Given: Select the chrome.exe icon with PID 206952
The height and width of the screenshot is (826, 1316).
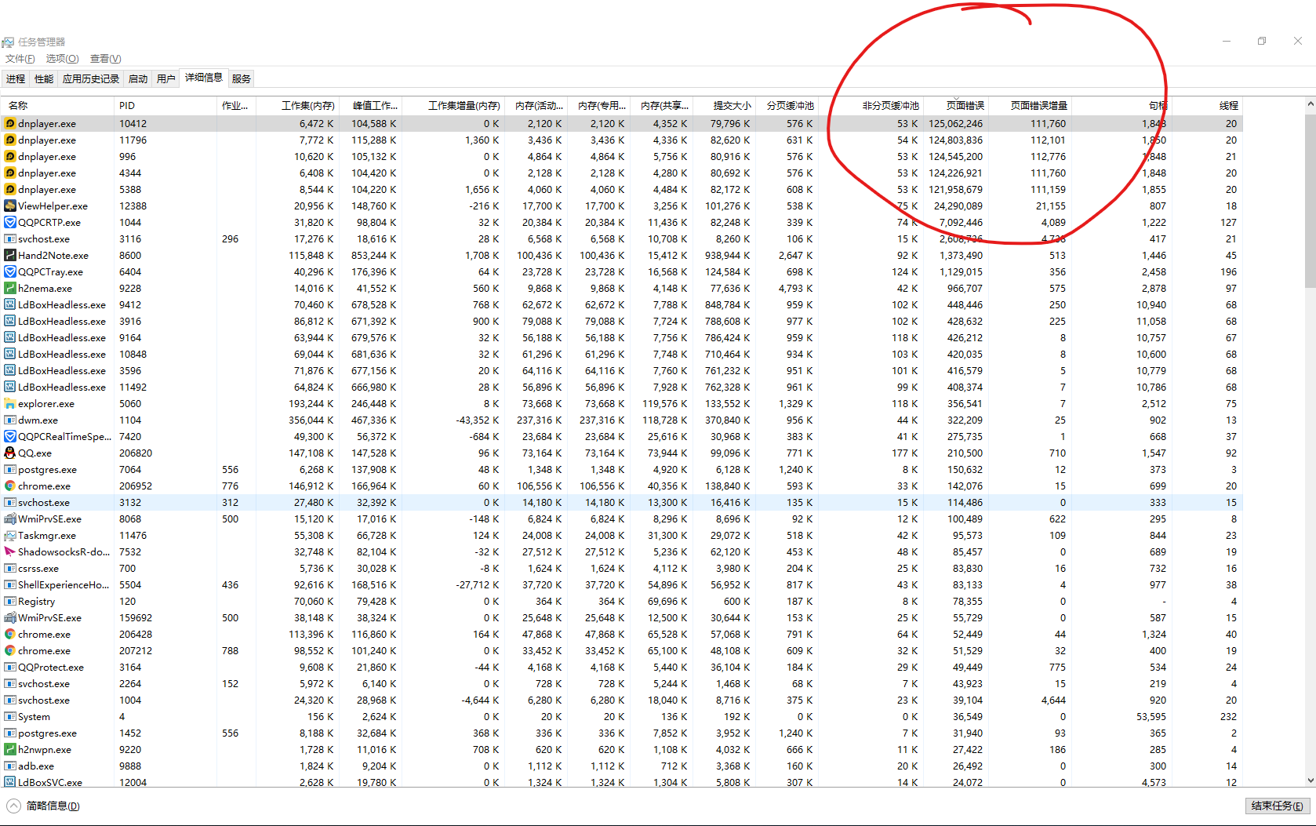Looking at the screenshot, I should [10, 486].
